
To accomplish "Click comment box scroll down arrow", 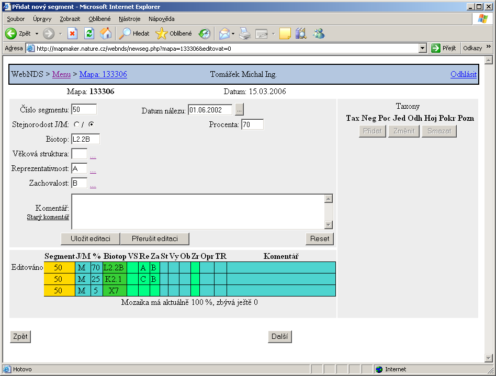I will 329,225.
